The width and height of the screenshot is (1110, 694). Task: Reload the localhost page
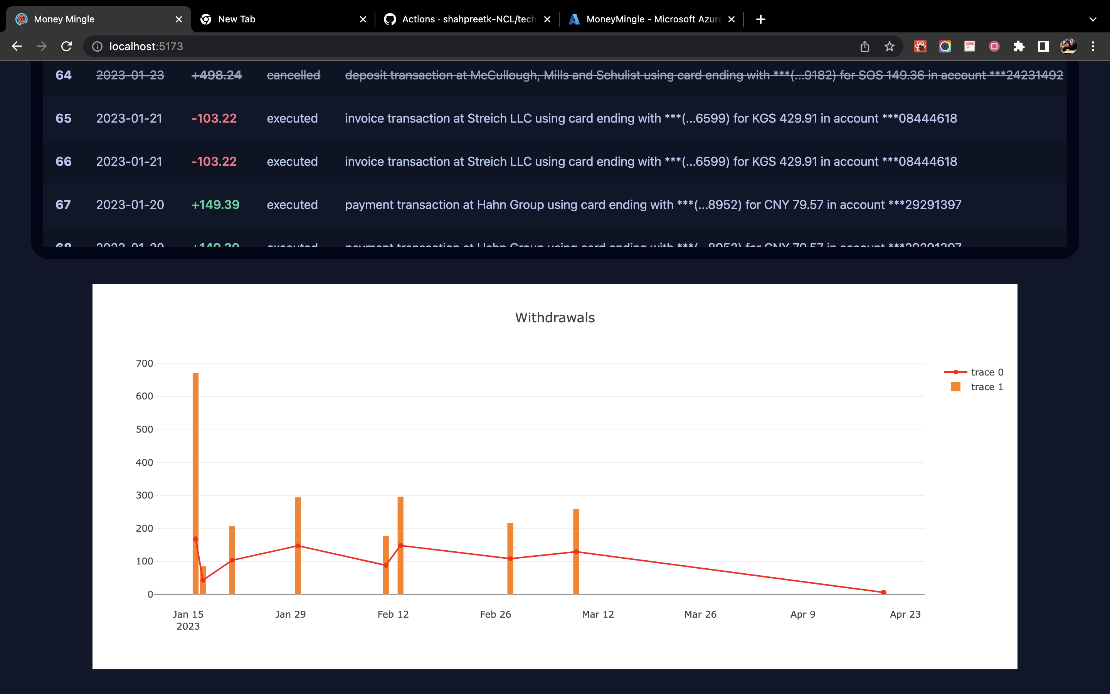coord(67,46)
